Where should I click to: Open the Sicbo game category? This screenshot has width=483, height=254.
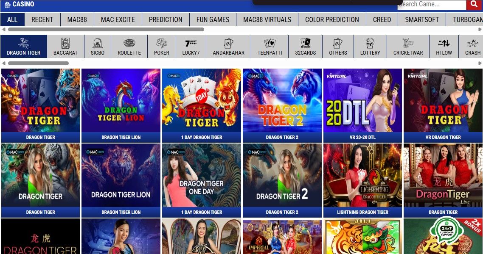[97, 47]
